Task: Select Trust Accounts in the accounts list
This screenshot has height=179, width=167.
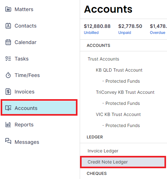Action: tap(103, 59)
